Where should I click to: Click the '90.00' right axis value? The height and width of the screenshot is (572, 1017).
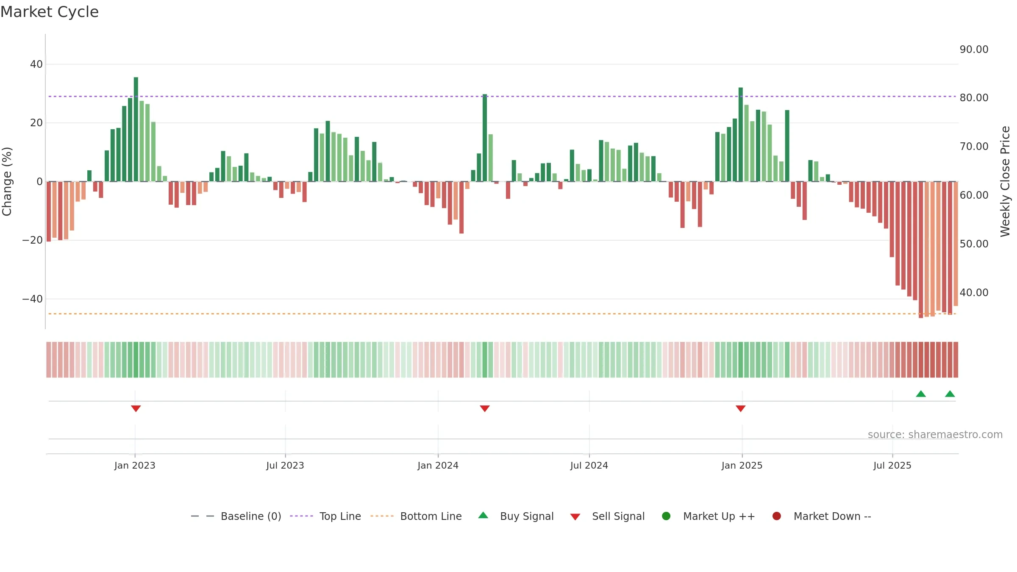tap(974, 49)
